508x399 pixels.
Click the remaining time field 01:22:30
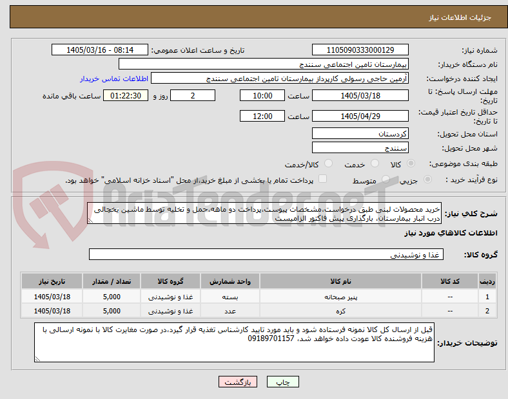(126, 96)
